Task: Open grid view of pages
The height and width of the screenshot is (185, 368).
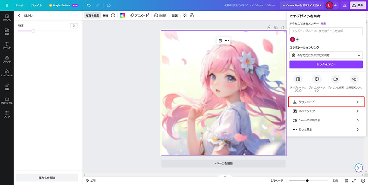Action: [346, 181]
